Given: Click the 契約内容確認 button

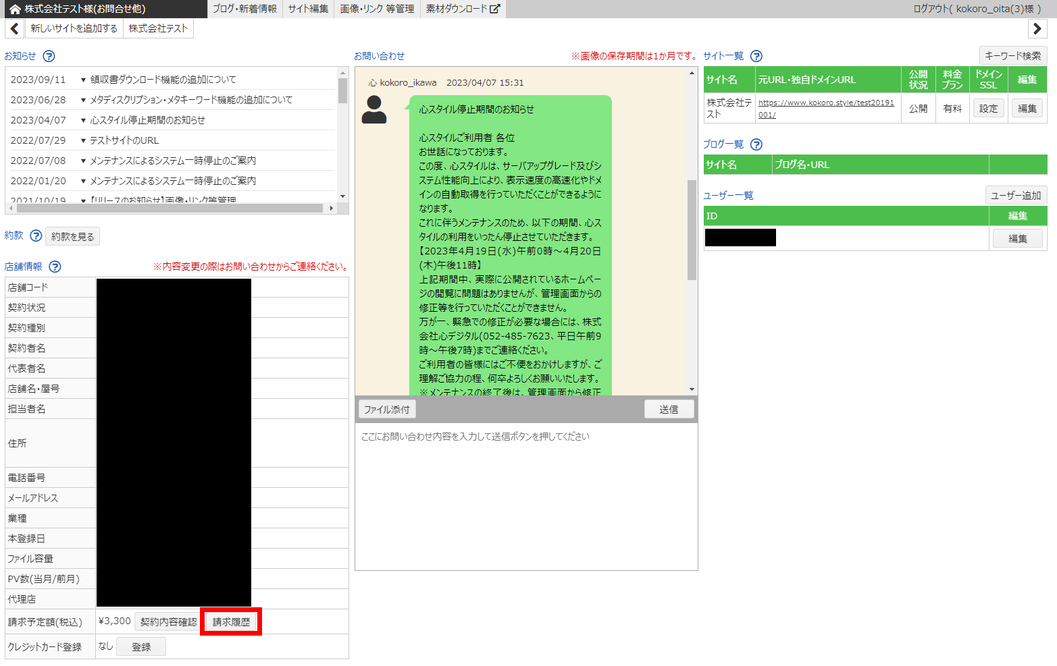Looking at the screenshot, I should [169, 622].
